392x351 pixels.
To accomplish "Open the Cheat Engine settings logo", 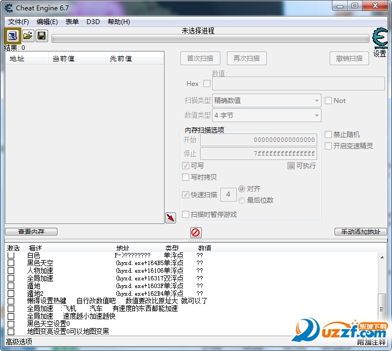I will (x=379, y=38).
